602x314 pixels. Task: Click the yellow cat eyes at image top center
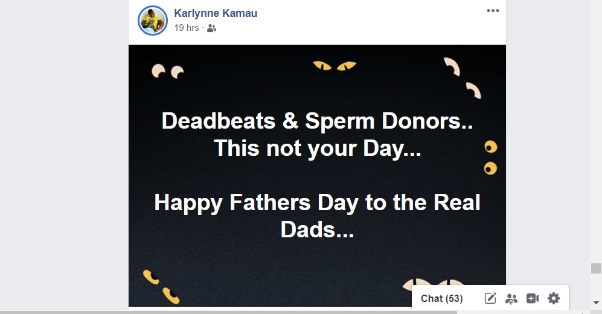[335, 66]
